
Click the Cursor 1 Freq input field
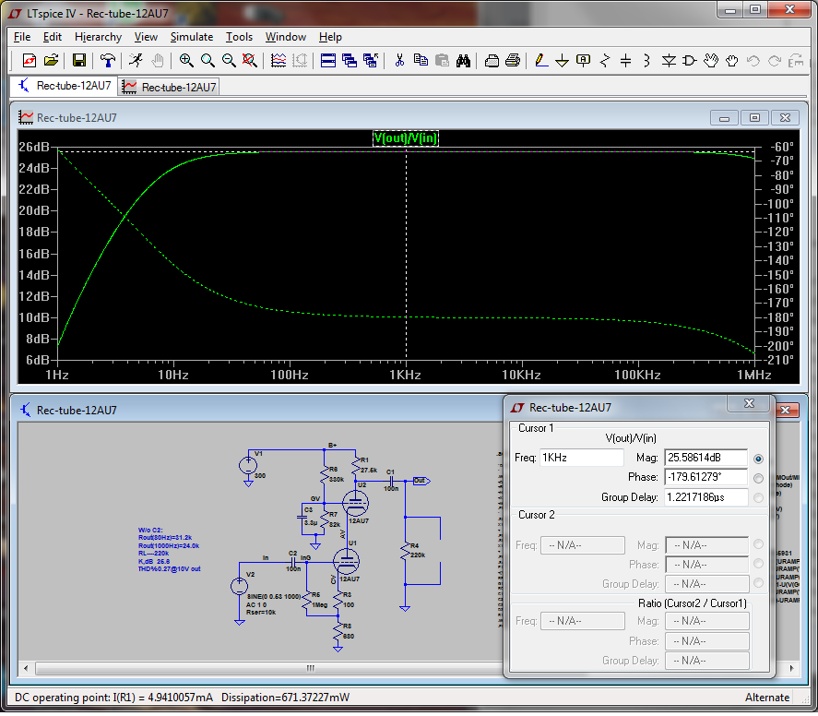click(x=582, y=458)
